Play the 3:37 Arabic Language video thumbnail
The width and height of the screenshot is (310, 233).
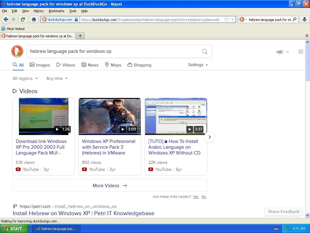pyautogui.click(x=176, y=116)
